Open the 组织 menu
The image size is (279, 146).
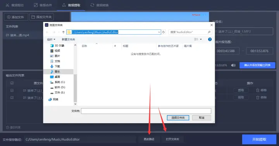(x=51, y=39)
